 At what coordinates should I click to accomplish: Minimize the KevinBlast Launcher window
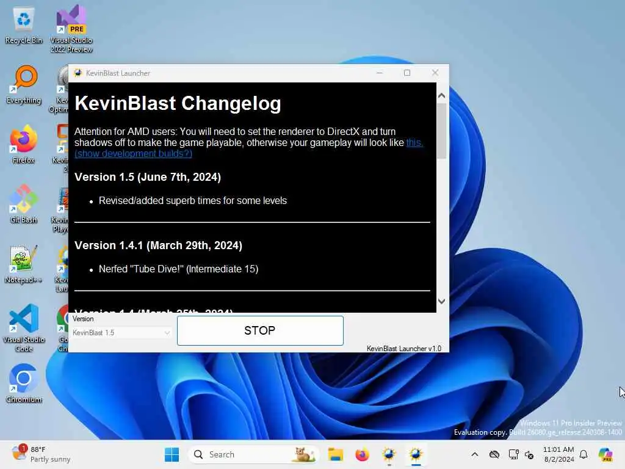click(380, 73)
